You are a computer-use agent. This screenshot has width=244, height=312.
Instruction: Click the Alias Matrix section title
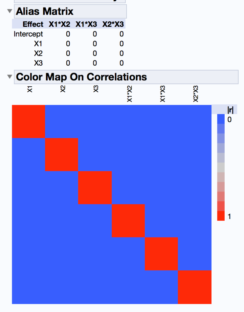pyautogui.click(x=45, y=12)
